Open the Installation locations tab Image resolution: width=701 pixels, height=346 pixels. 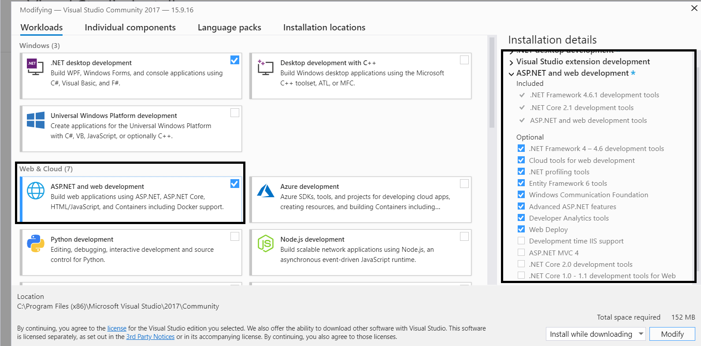[324, 27]
